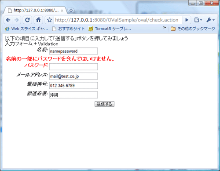Open a new tab with plus button
220x171 pixels.
71,11
